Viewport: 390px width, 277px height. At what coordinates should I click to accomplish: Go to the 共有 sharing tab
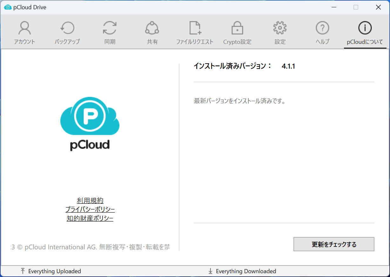pyautogui.click(x=152, y=32)
